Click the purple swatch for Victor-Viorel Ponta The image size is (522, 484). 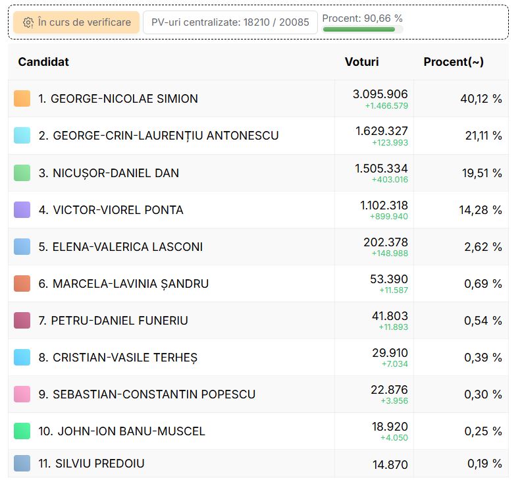click(22, 210)
